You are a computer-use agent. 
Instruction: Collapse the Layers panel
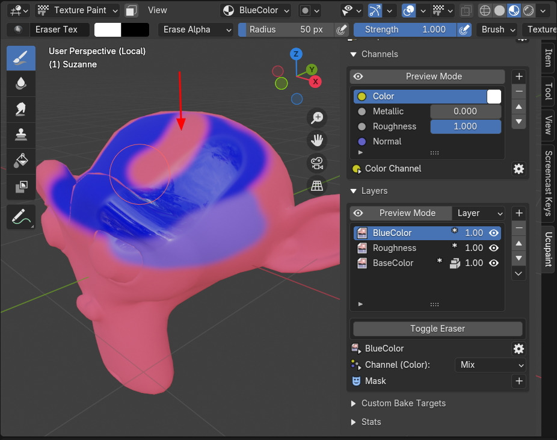coord(354,191)
